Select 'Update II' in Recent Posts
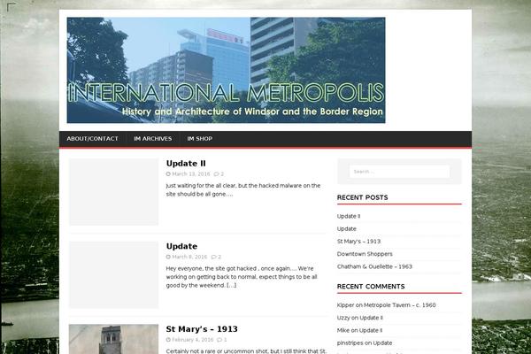The height and width of the screenshot is (354, 531). (x=349, y=216)
